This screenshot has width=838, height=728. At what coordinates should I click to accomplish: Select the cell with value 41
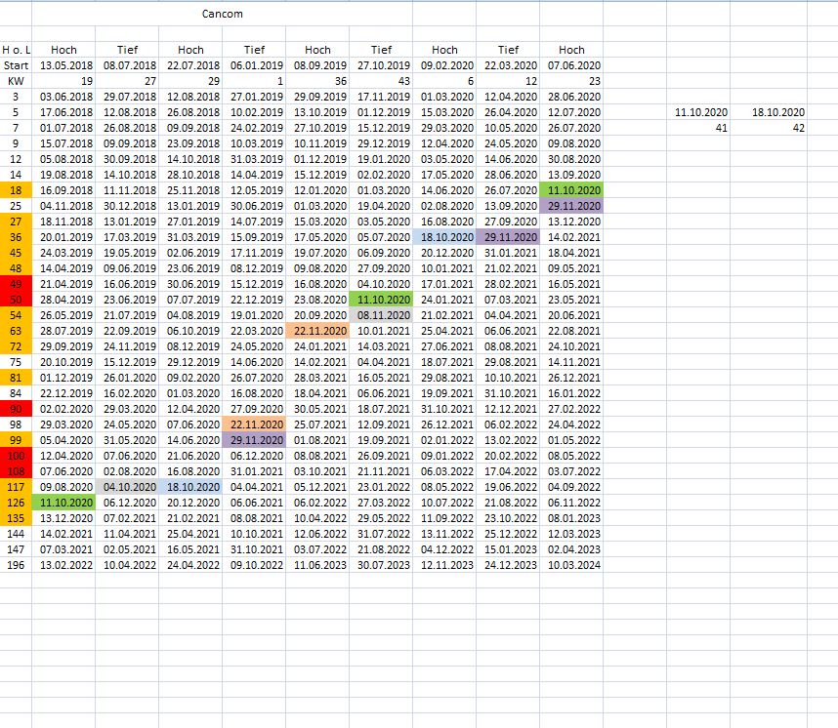coord(698,128)
